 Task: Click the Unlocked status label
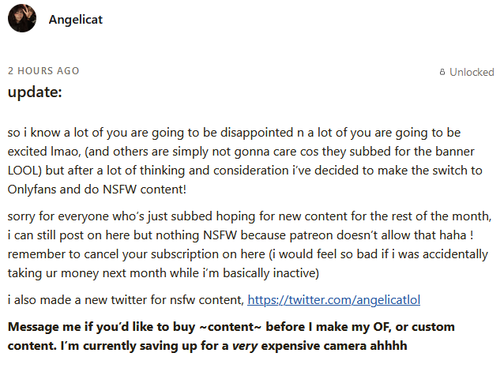point(472,72)
